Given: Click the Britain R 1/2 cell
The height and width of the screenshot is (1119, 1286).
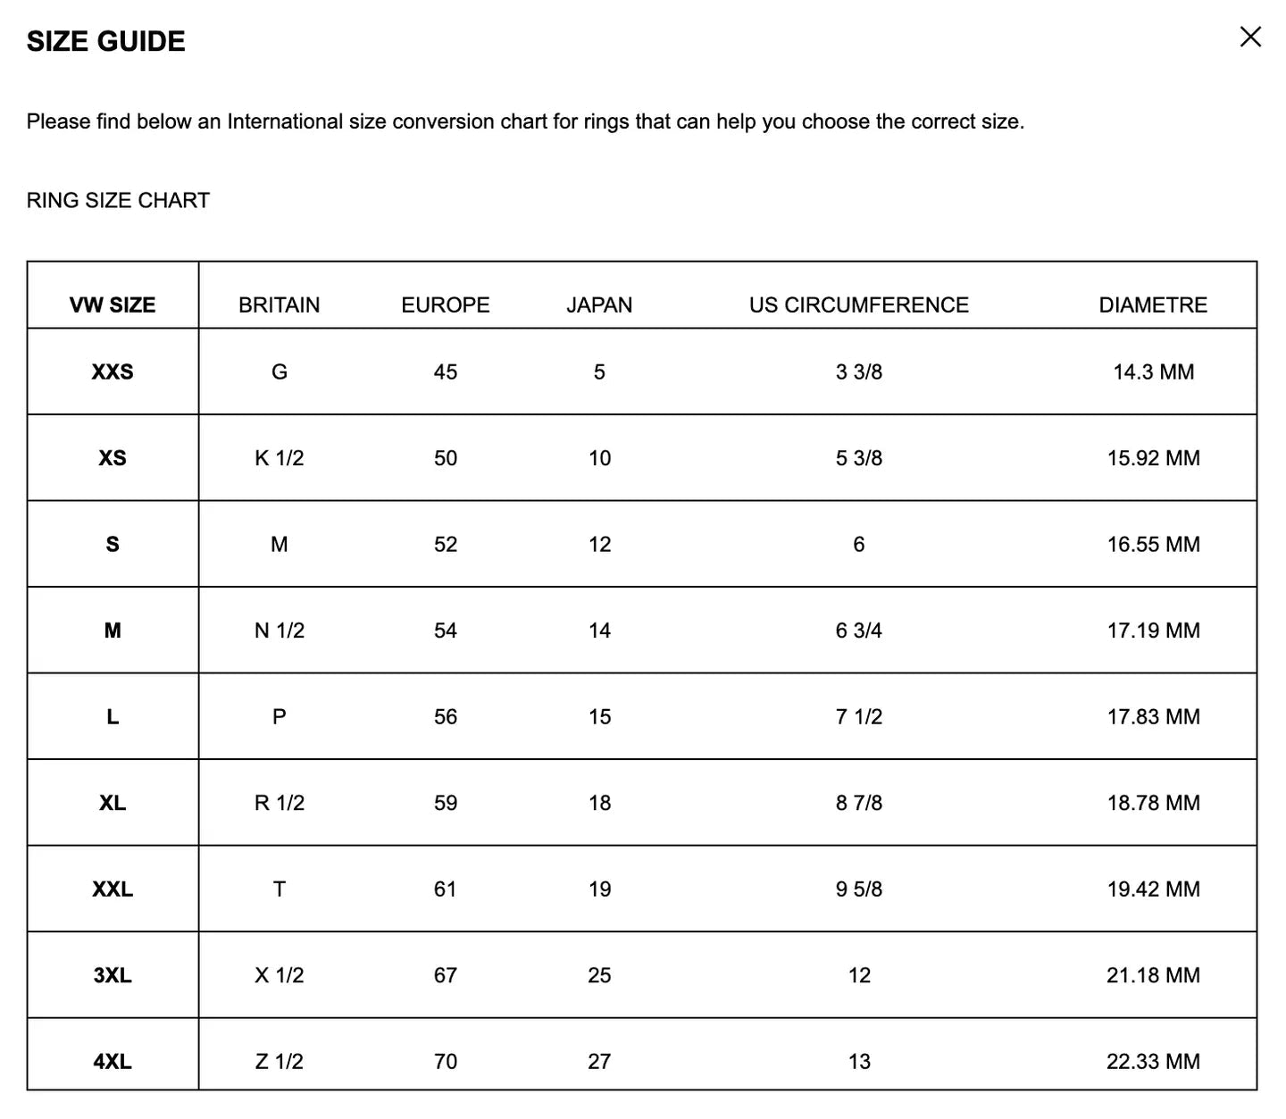Looking at the screenshot, I should (280, 803).
